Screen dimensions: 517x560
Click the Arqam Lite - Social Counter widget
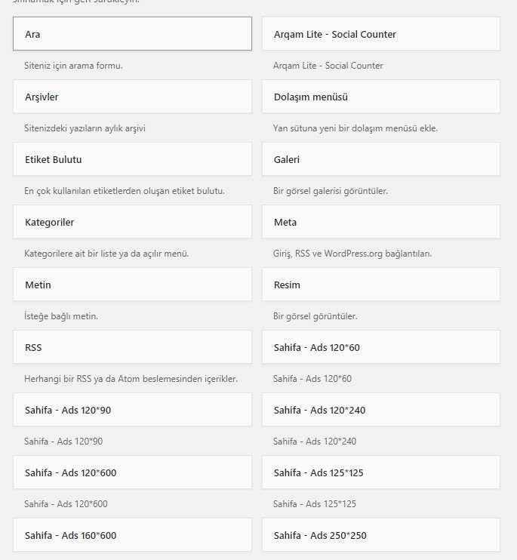(x=381, y=33)
